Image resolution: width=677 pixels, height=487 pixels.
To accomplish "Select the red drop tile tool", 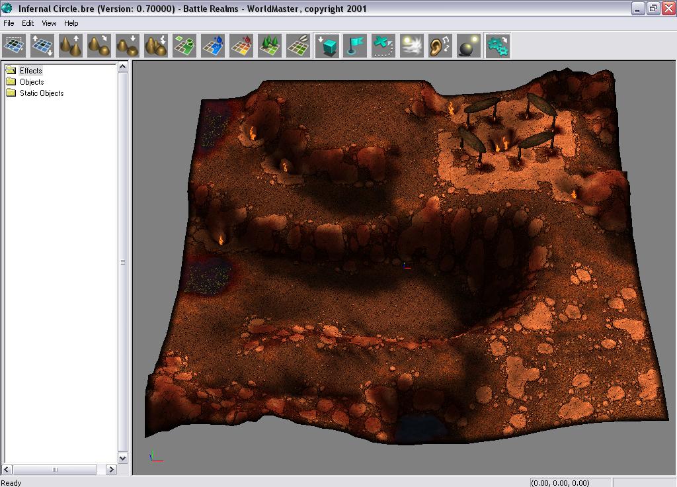I will click(x=241, y=46).
